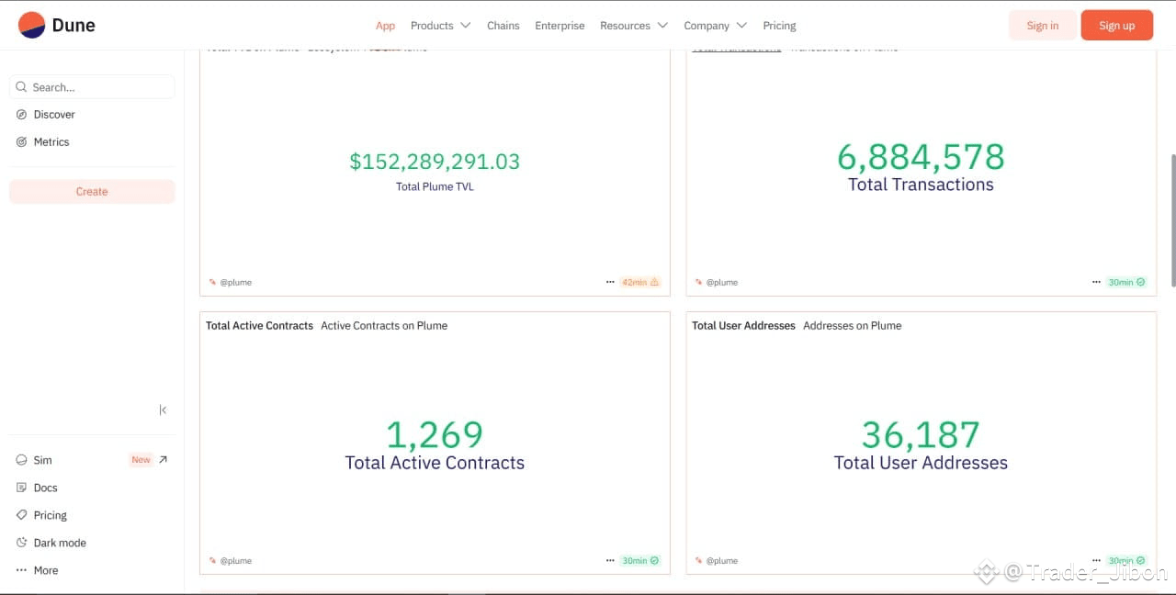Expand the Resources dropdown menu

(633, 26)
